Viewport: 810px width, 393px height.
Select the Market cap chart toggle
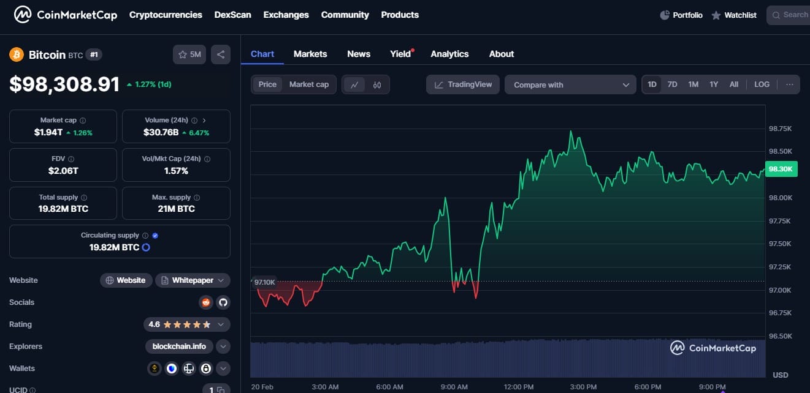pyautogui.click(x=309, y=84)
